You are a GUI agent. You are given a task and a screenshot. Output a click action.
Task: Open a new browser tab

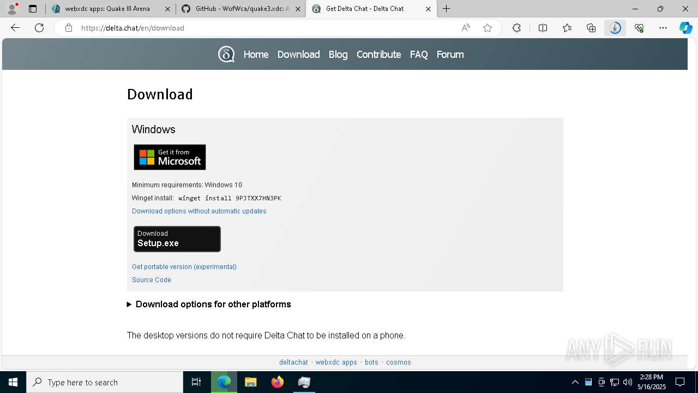point(447,9)
